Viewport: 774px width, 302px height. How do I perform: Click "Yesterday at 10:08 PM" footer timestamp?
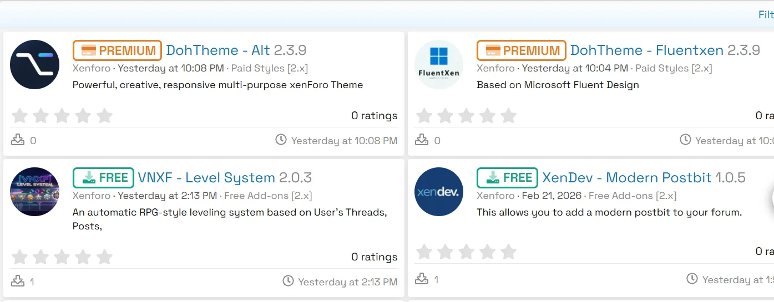point(345,141)
